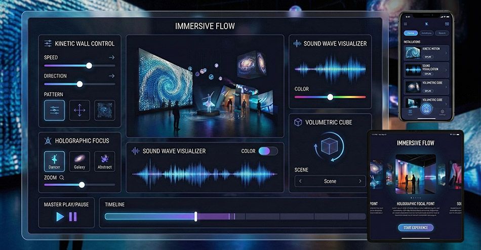This screenshot has height=250, width=481.
Task: Select the center carousel image on tablet
Action: pyautogui.click(x=416, y=174)
